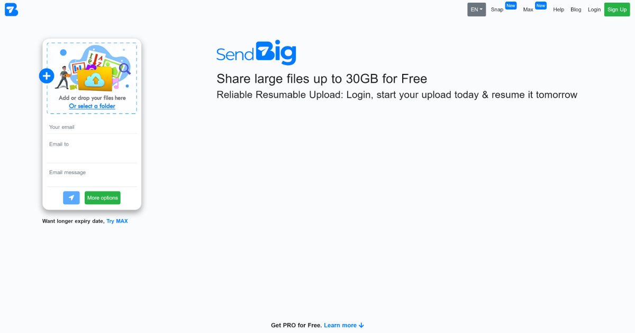Go to the Help page
This screenshot has height=333, width=635.
[x=559, y=9]
